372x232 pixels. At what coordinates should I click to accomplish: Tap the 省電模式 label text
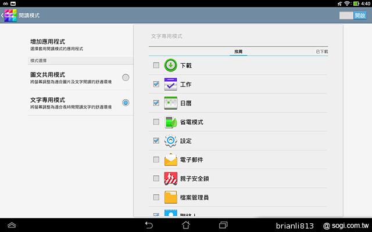(191, 122)
